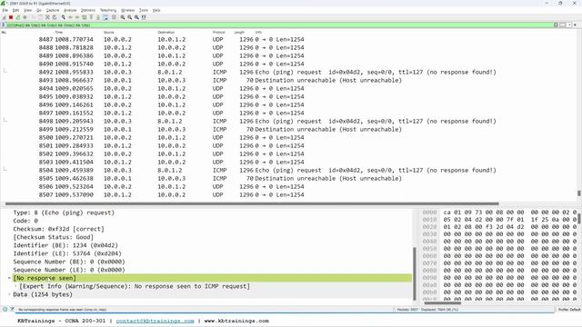Stop the running capture with the red square
582x327 pixels.
11,17
